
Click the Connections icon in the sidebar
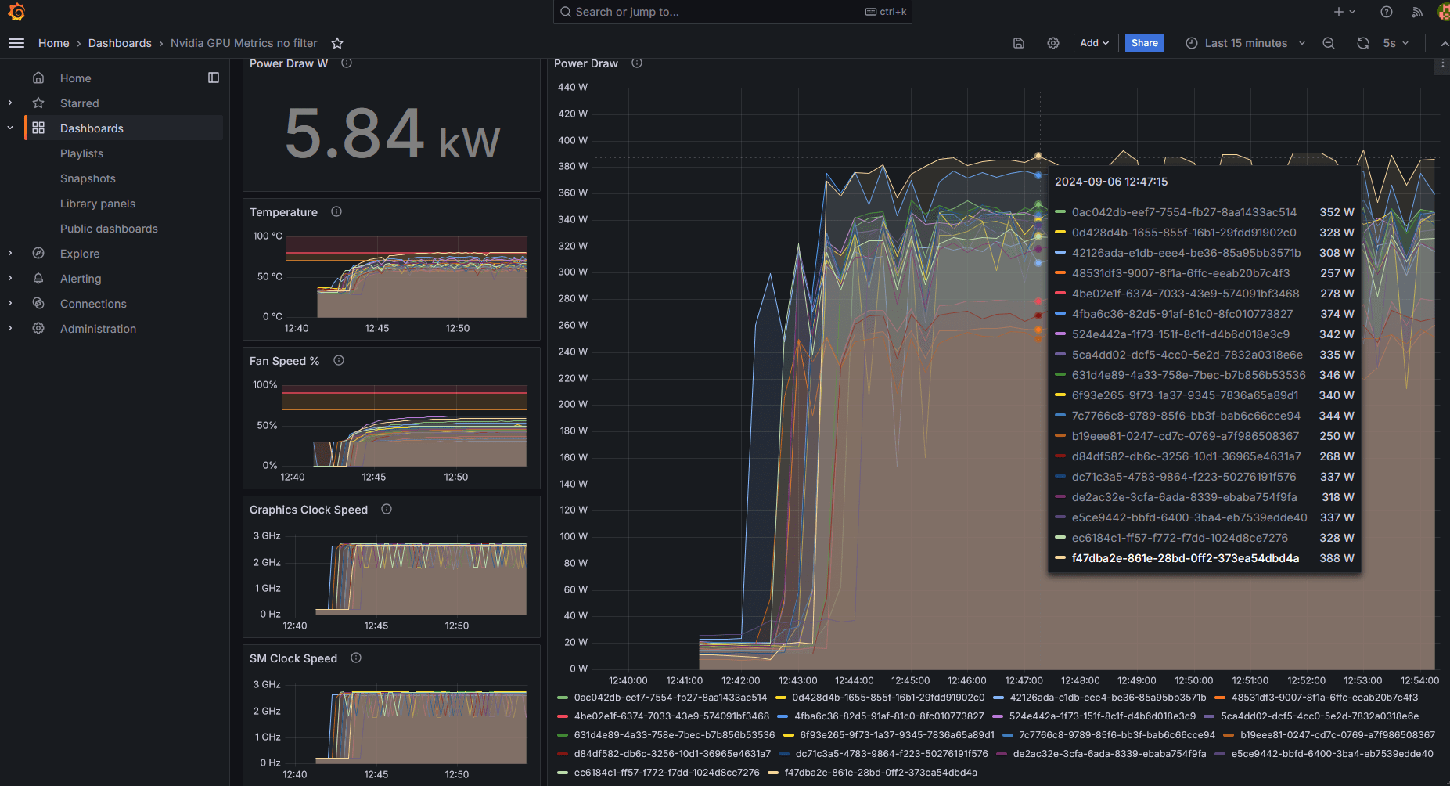pos(38,303)
